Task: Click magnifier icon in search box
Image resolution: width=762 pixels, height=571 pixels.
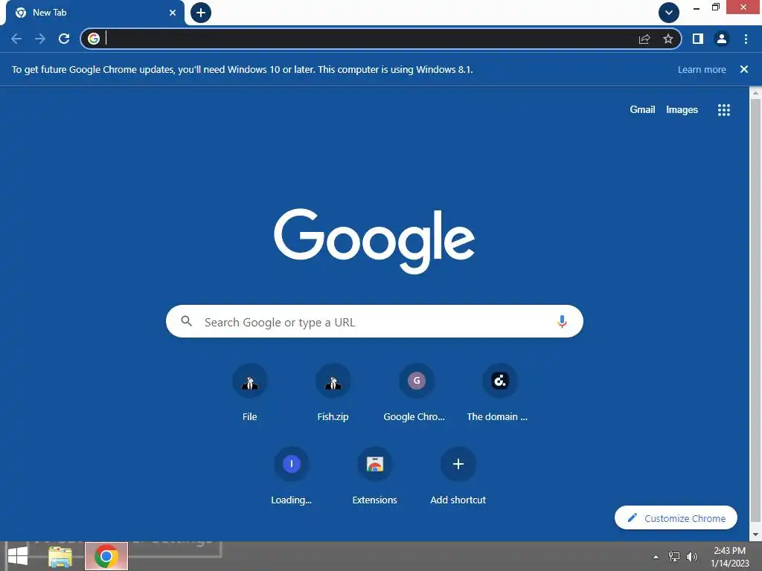Action: pyautogui.click(x=187, y=321)
